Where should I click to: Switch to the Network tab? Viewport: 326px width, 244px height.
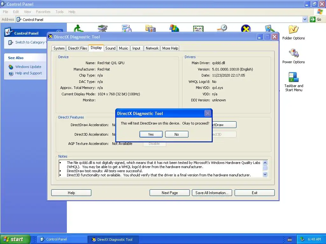pos(152,48)
